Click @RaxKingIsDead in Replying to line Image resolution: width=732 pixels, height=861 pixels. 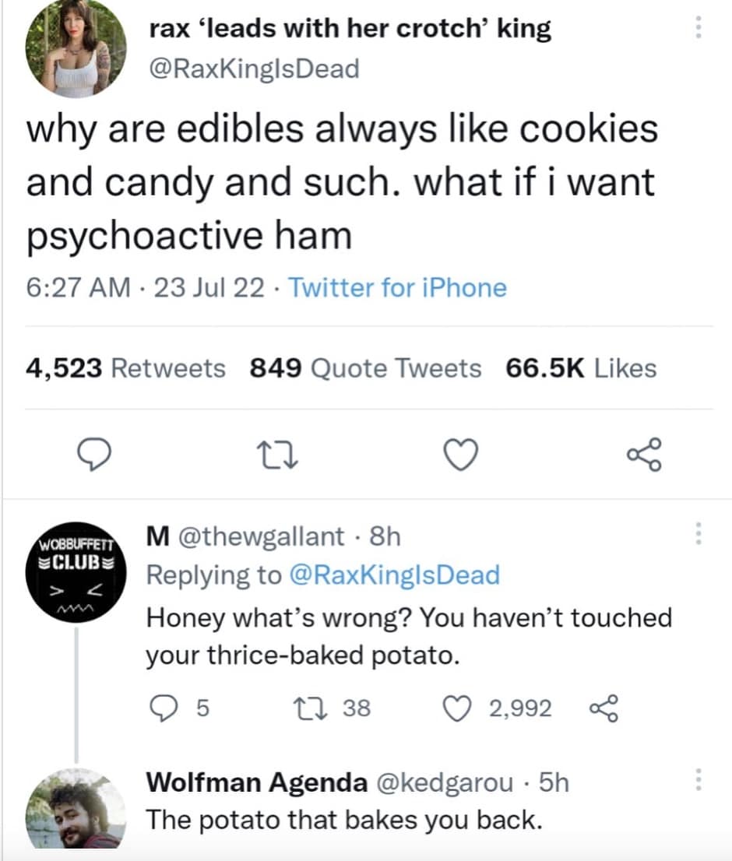tap(394, 575)
